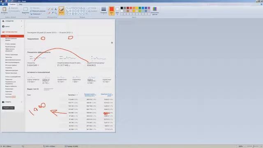Click the zoom in plus button
Viewport: 263px width, 148px height.
pos(261,146)
